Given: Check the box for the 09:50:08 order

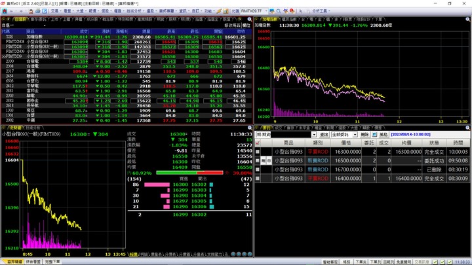Looking at the screenshot, I should pos(258,161).
